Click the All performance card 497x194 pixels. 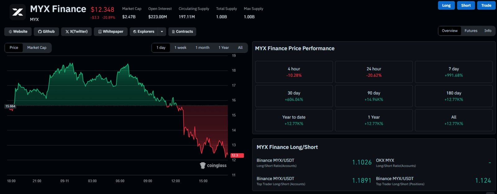coord(454,120)
